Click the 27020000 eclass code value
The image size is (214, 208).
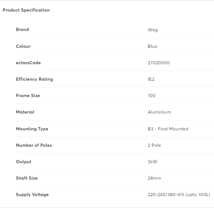point(159,63)
